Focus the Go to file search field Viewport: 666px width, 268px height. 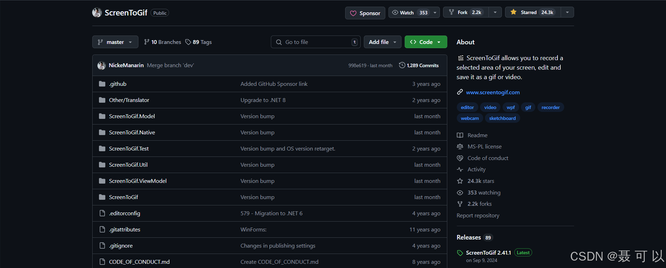[316, 42]
